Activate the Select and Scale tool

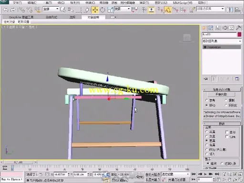[x=110, y=10]
